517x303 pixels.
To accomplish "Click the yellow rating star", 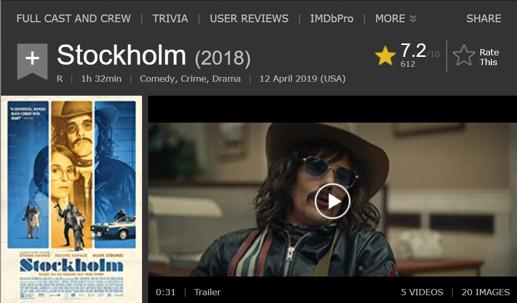I will click(x=385, y=56).
